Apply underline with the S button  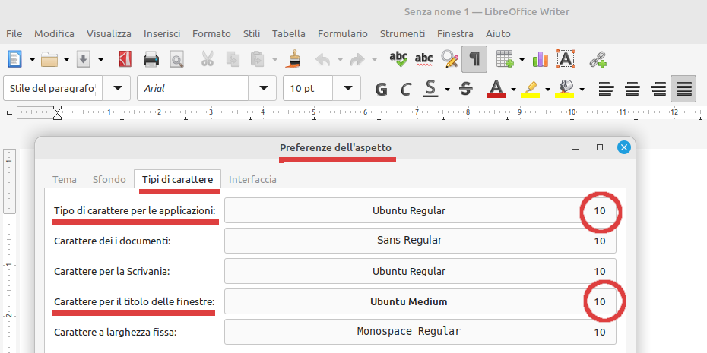[430, 89]
